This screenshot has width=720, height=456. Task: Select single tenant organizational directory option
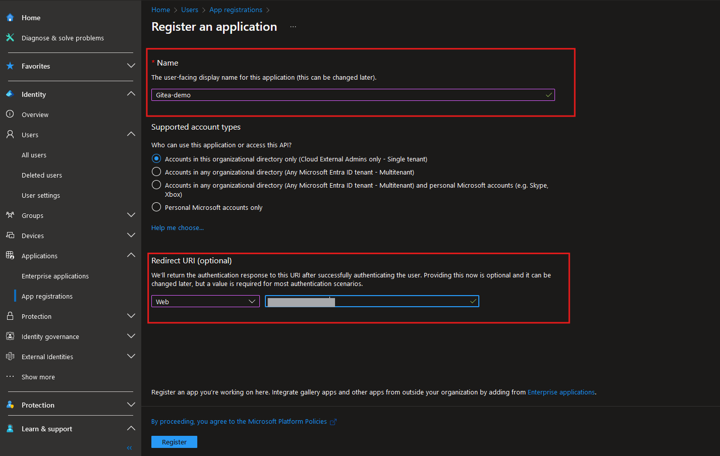tap(156, 159)
